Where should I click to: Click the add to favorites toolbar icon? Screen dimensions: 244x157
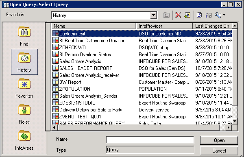click(x=187, y=15)
